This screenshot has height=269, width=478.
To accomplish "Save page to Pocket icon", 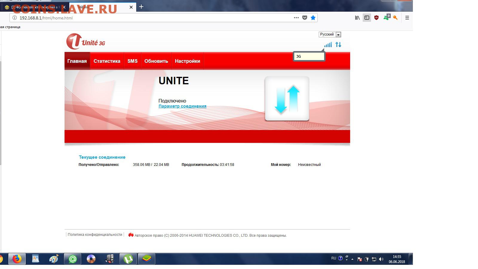I will [305, 18].
